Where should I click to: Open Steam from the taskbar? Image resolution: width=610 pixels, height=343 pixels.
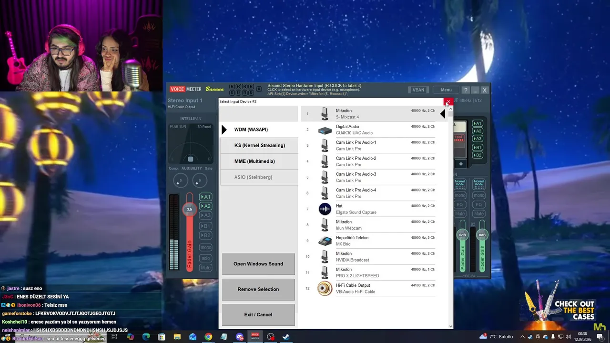286,337
